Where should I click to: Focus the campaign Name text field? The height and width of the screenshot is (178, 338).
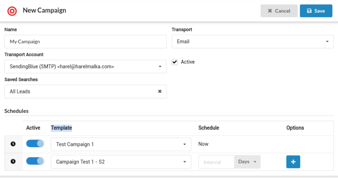click(x=85, y=41)
